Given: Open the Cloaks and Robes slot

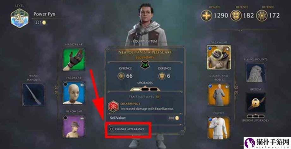Looking at the screenshot, I should [219, 95].
